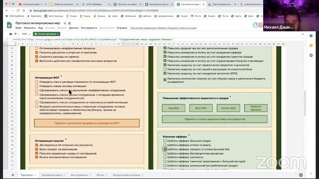Click the move-to-folder icon beside the star
This screenshot has width=319, height=179.
(x=70, y=23)
